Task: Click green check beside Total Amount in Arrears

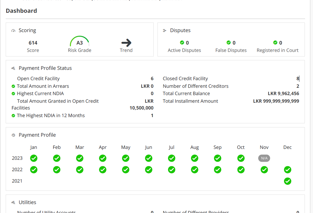Action: click(x=13, y=86)
